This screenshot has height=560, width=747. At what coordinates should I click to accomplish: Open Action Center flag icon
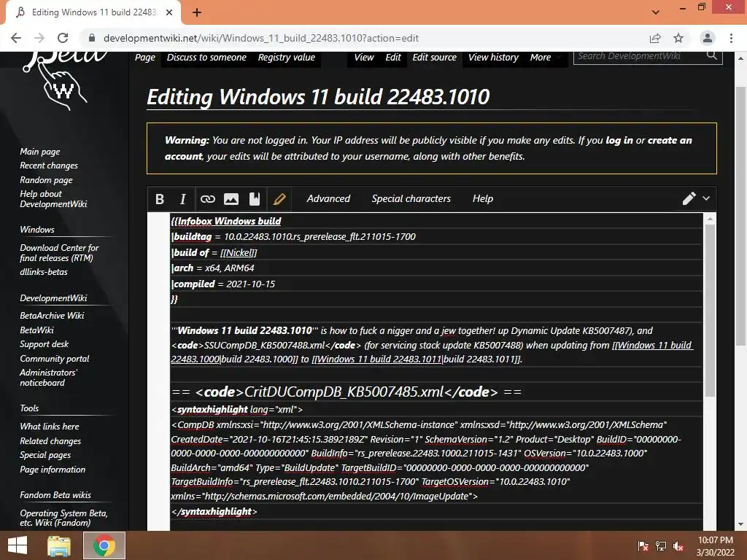tap(643, 546)
